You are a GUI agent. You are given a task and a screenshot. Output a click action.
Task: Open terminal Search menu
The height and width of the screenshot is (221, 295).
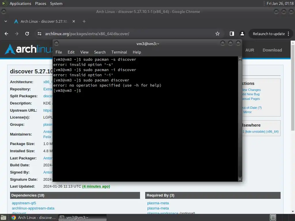tap(100, 52)
